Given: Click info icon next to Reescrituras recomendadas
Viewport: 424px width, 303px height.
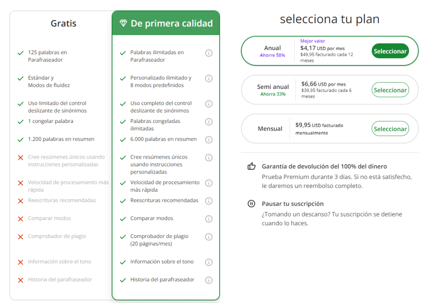Looking at the screenshot, I should 209,201.
